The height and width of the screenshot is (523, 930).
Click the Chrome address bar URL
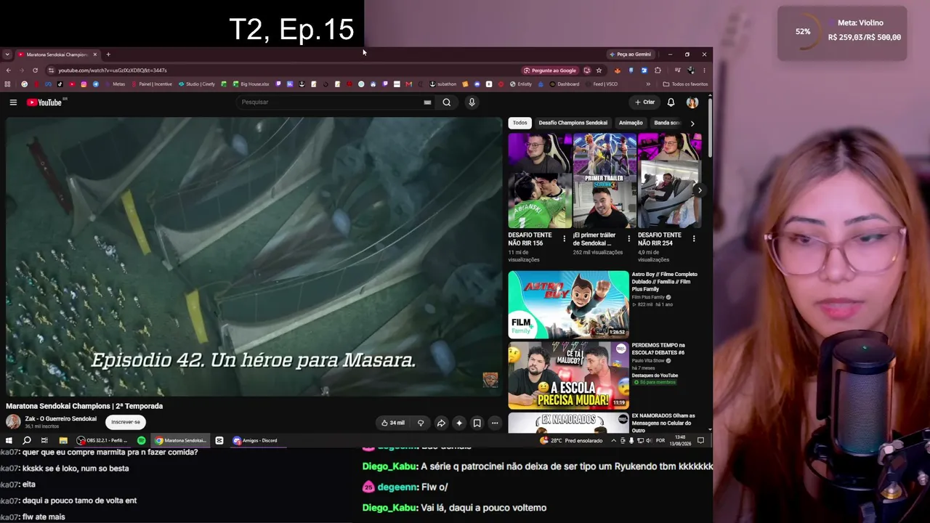(x=113, y=70)
